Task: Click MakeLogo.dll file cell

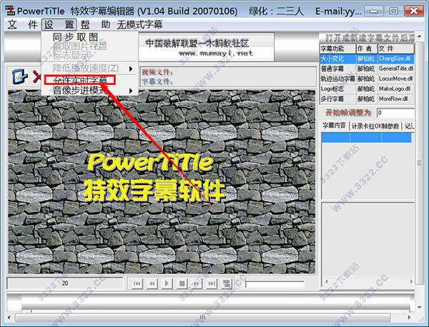Action: (x=396, y=89)
